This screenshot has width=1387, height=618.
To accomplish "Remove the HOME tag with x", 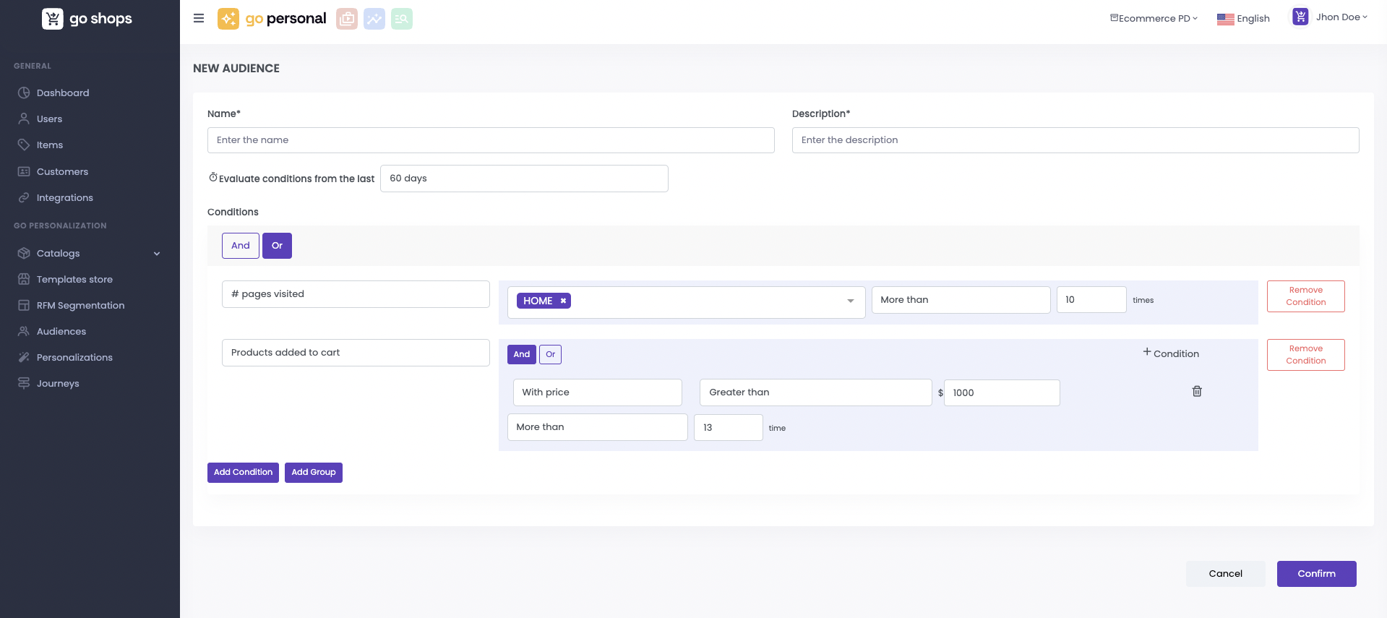I will [563, 301].
